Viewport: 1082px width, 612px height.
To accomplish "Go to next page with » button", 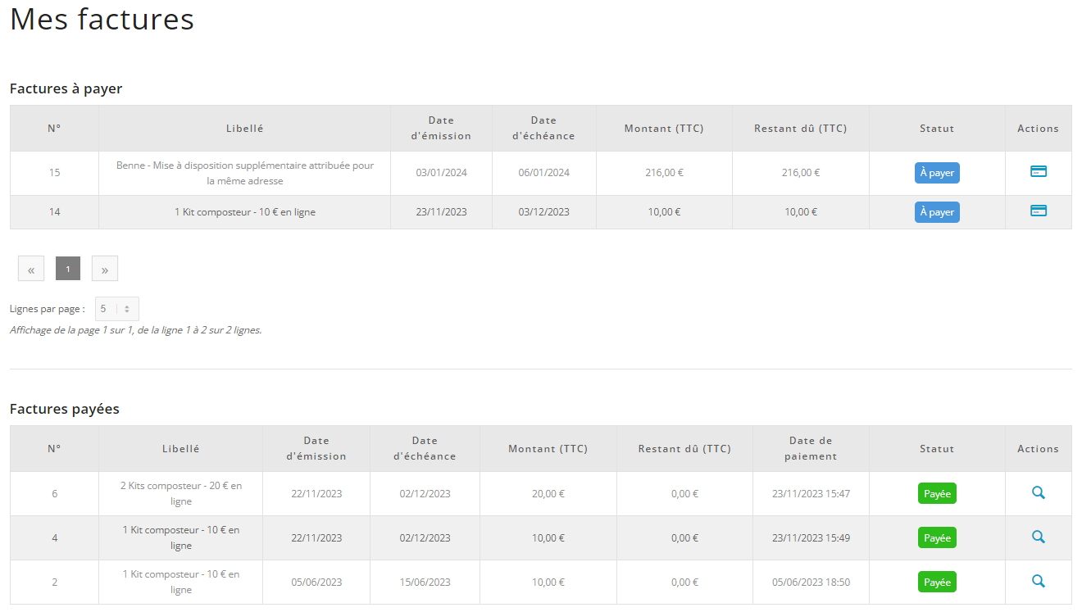I will click(105, 269).
